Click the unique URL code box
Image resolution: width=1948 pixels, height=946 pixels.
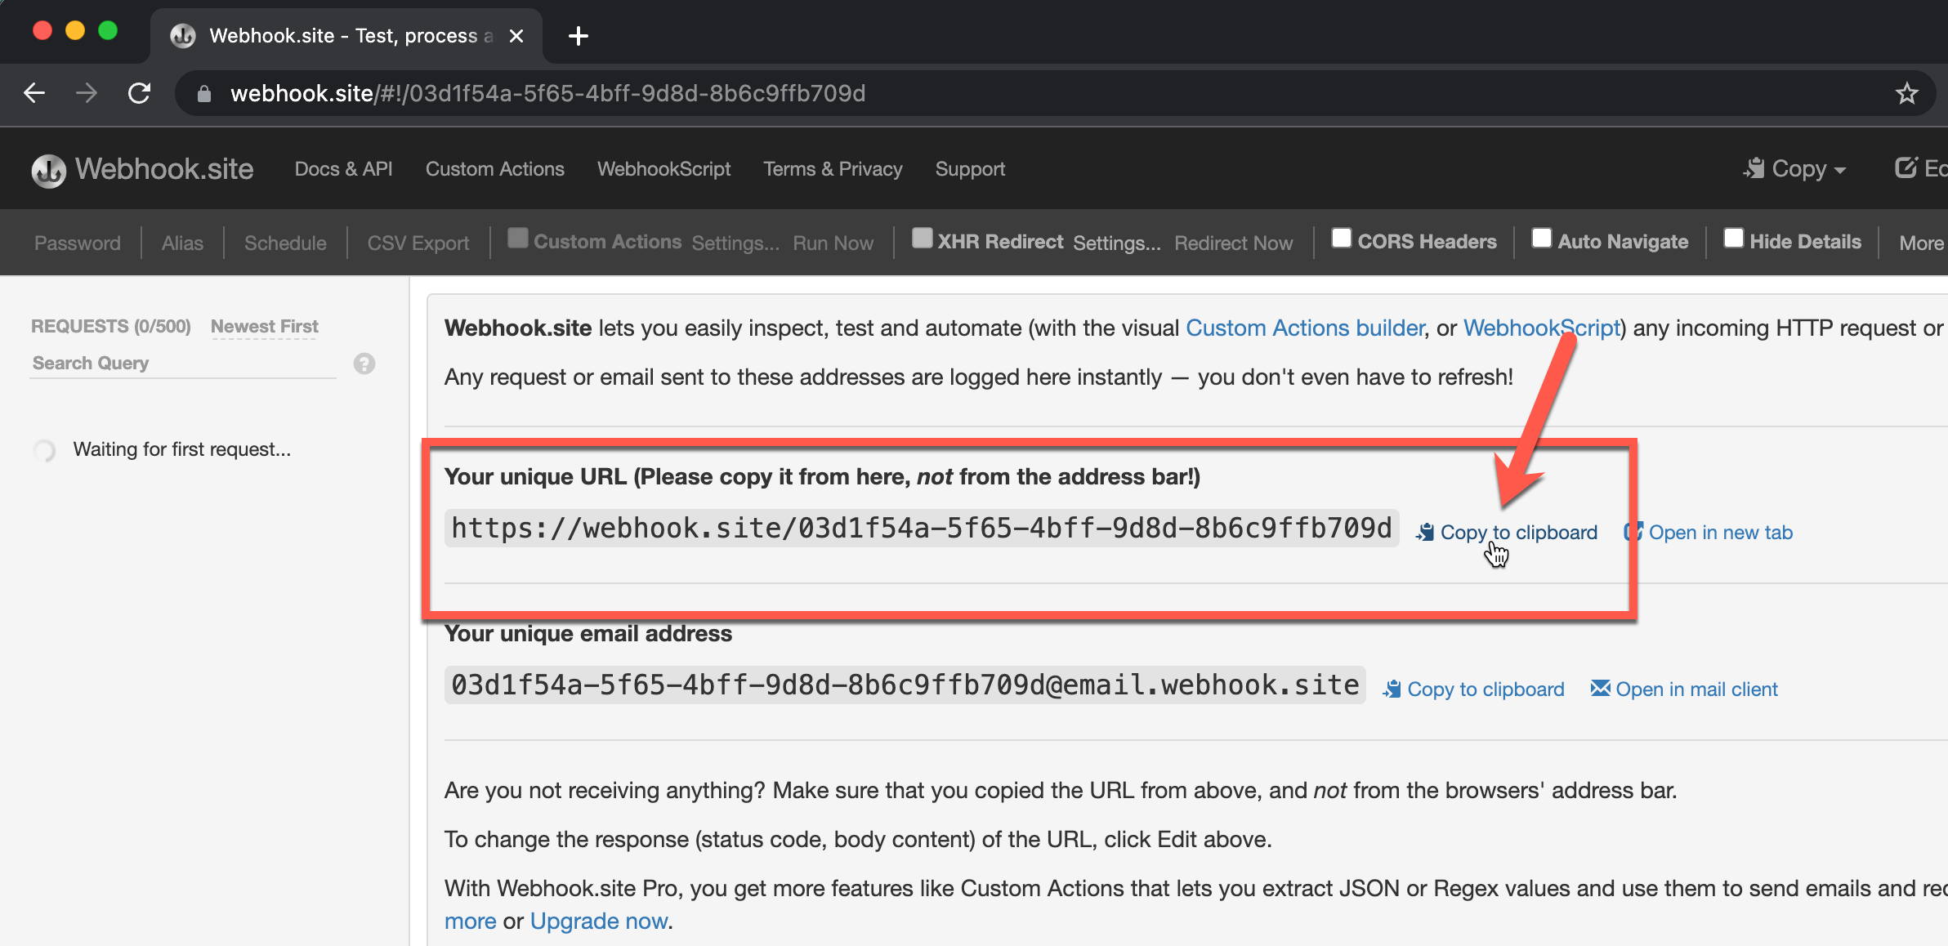click(x=922, y=528)
